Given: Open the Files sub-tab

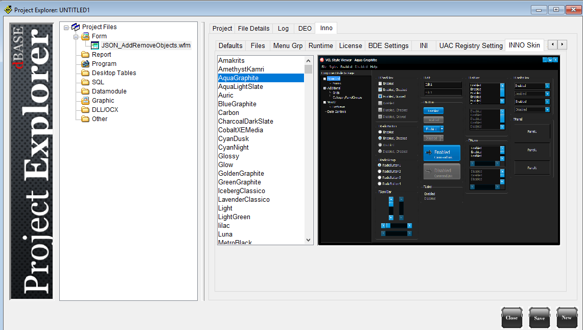Looking at the screenshot, I should (258, 45).
